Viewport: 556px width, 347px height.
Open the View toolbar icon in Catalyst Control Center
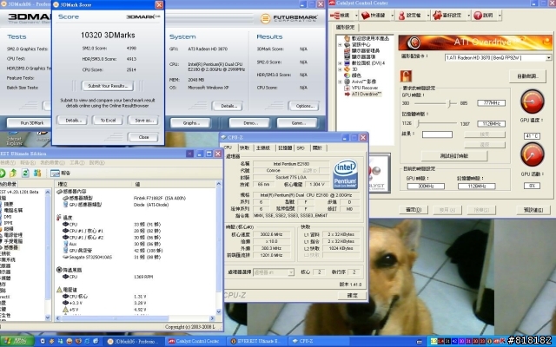(x=334, y=16)
